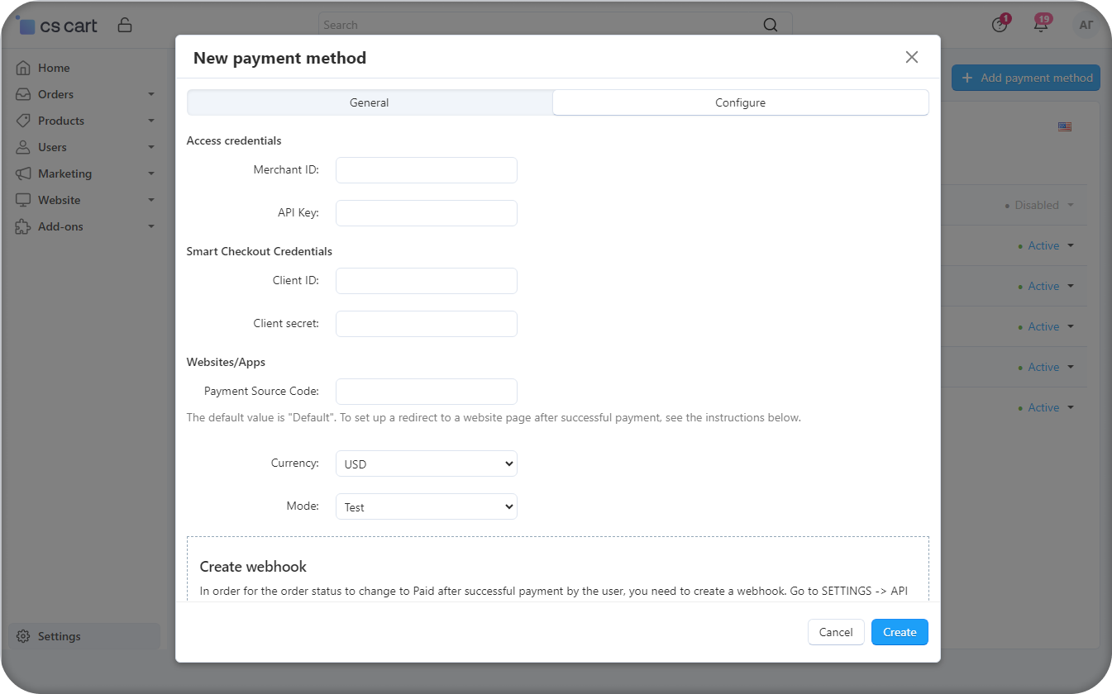Expand the Products submenu arrow
1112x694 pixels.
(151, 121)
